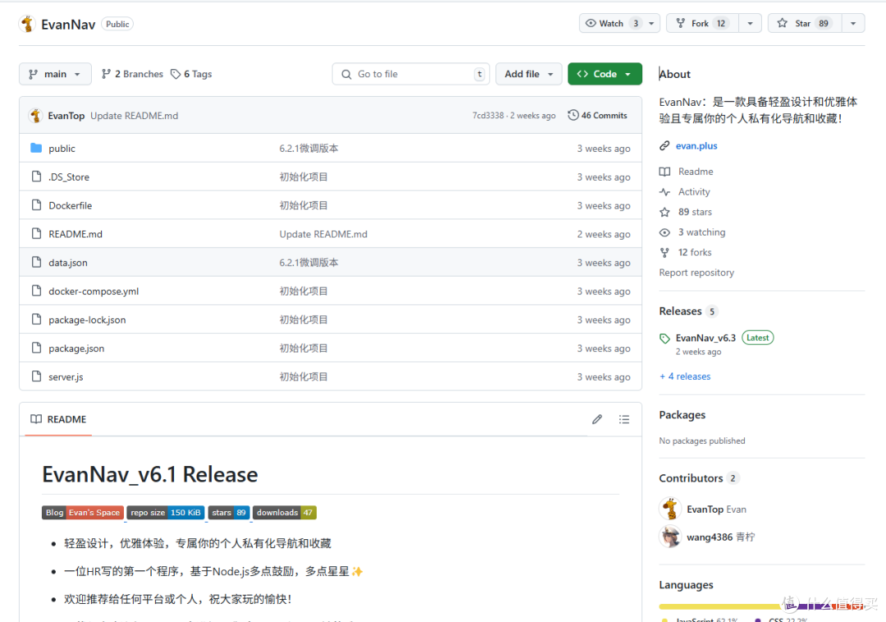Click the eye icon next to 3 watching
886x622 pixels.
click(664, 232)
